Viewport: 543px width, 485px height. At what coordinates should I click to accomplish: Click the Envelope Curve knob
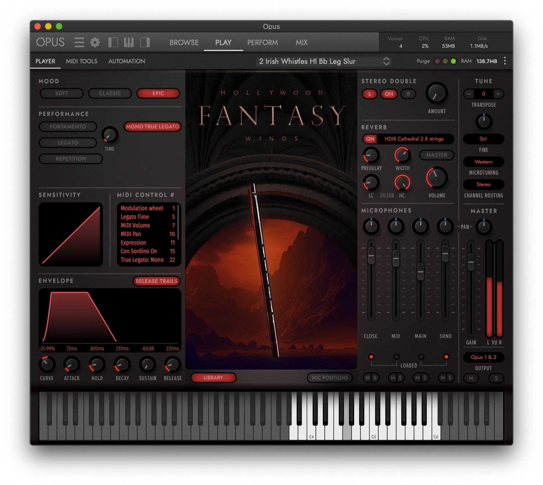click(x=47, y=364)
